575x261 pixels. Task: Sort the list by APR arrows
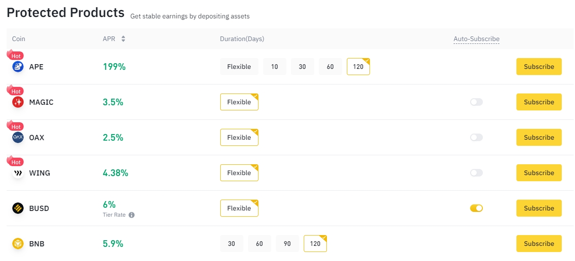tap(123, 39)
